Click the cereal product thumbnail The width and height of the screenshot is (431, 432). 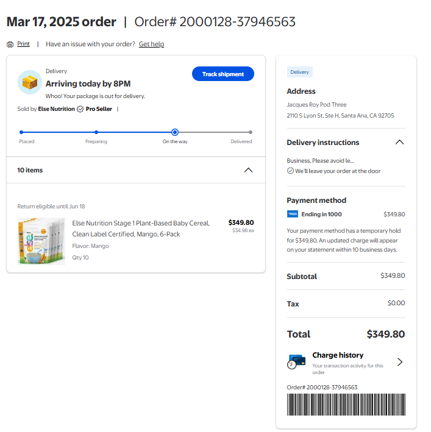click(41, 241)
